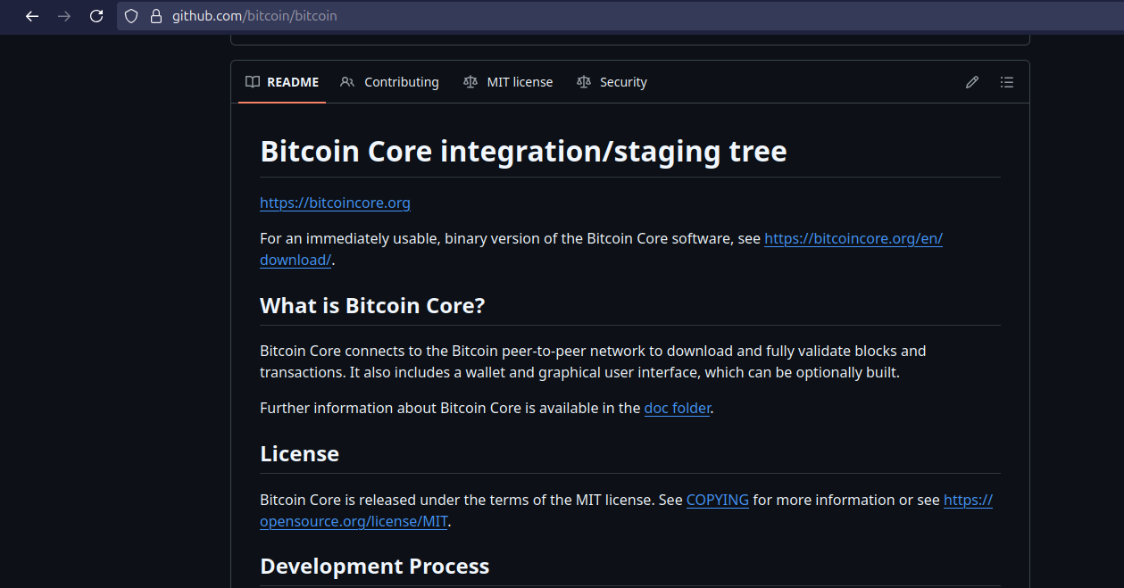Open the MIT license tab
Screen dimensions: 1124x588
[508, 82]
